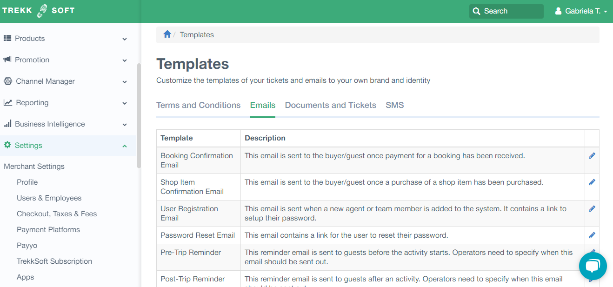Click the Search input field
This screenshot has width=613, height=287.
coord(512,11)
